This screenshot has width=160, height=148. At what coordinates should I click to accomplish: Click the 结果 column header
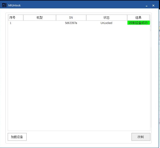point(138,17)
